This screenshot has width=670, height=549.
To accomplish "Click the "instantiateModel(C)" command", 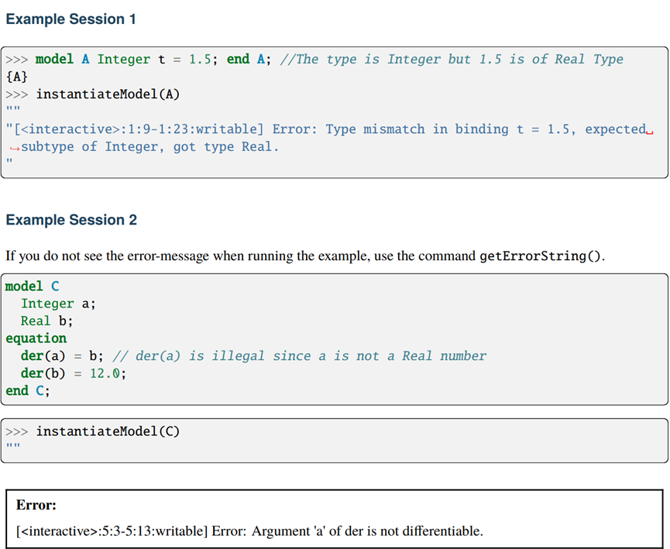I will click(x=108, y=431).
